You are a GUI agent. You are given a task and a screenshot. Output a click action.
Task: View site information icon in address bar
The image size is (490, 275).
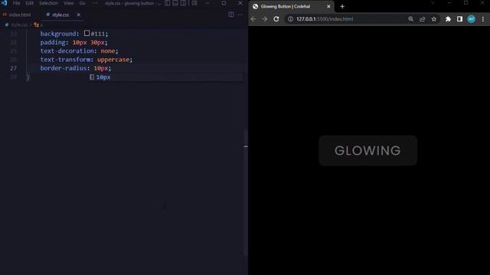pyautogui.click(x=290, y=19)
